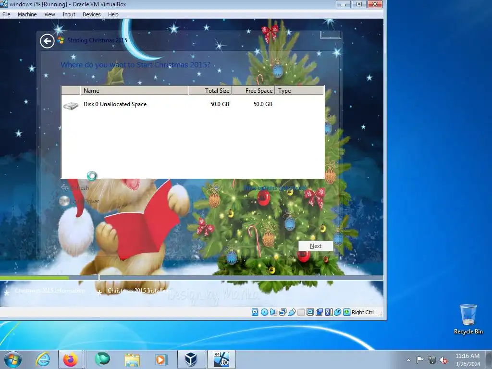Select Disk 0 Unallocated Space row
The image size is (492, 369).
(193, 104)
